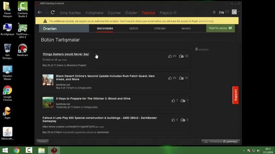This screenshot has width=275, height=154.
Task: Open Topluluk section
Action: tap(148, 13)
